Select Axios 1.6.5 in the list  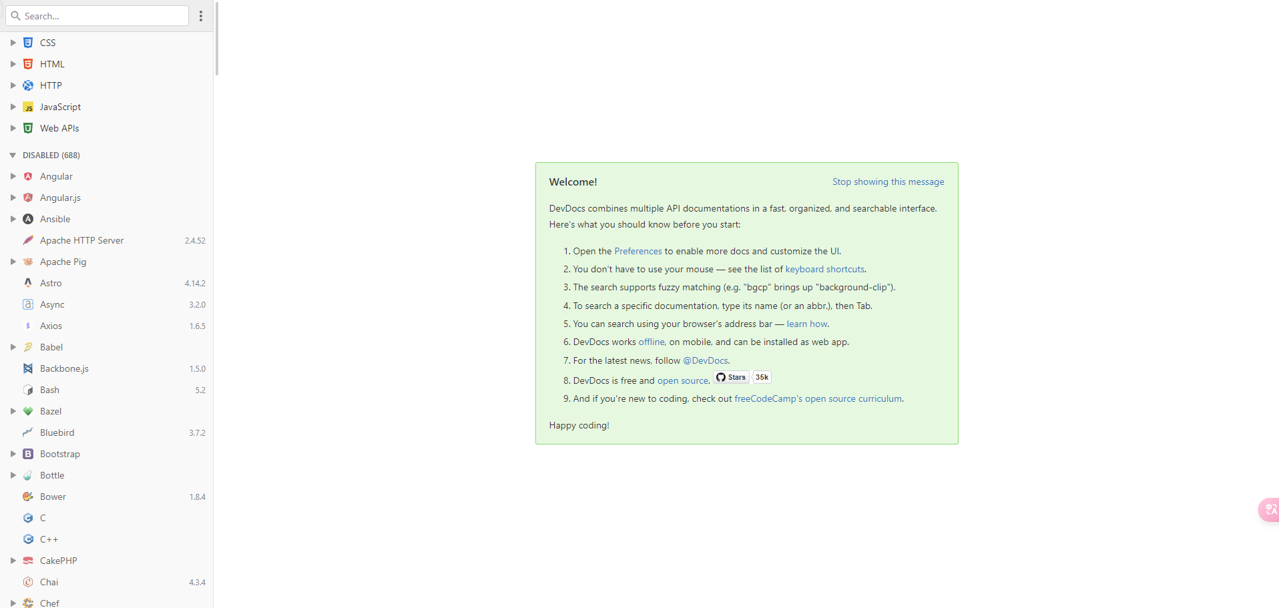(x=107, y=326)
